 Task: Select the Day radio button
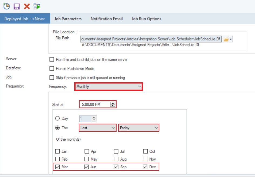(x=57, y=119)
